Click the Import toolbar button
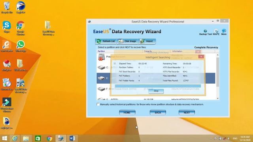This screenshot has width=253, height=142. (147, 41)
